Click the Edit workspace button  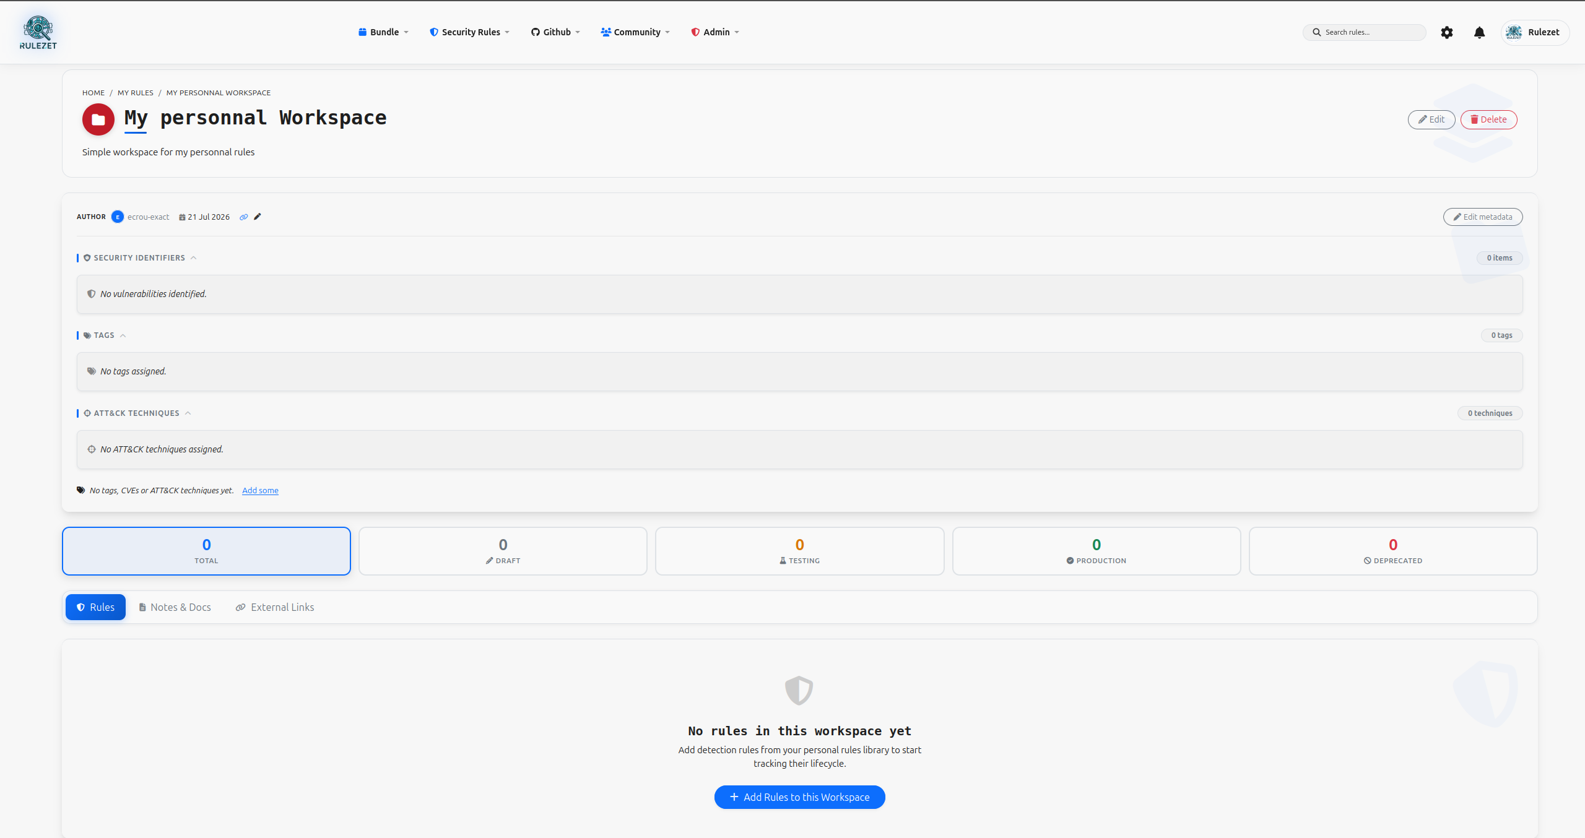pyautogui.click(x=1431, y=119)
